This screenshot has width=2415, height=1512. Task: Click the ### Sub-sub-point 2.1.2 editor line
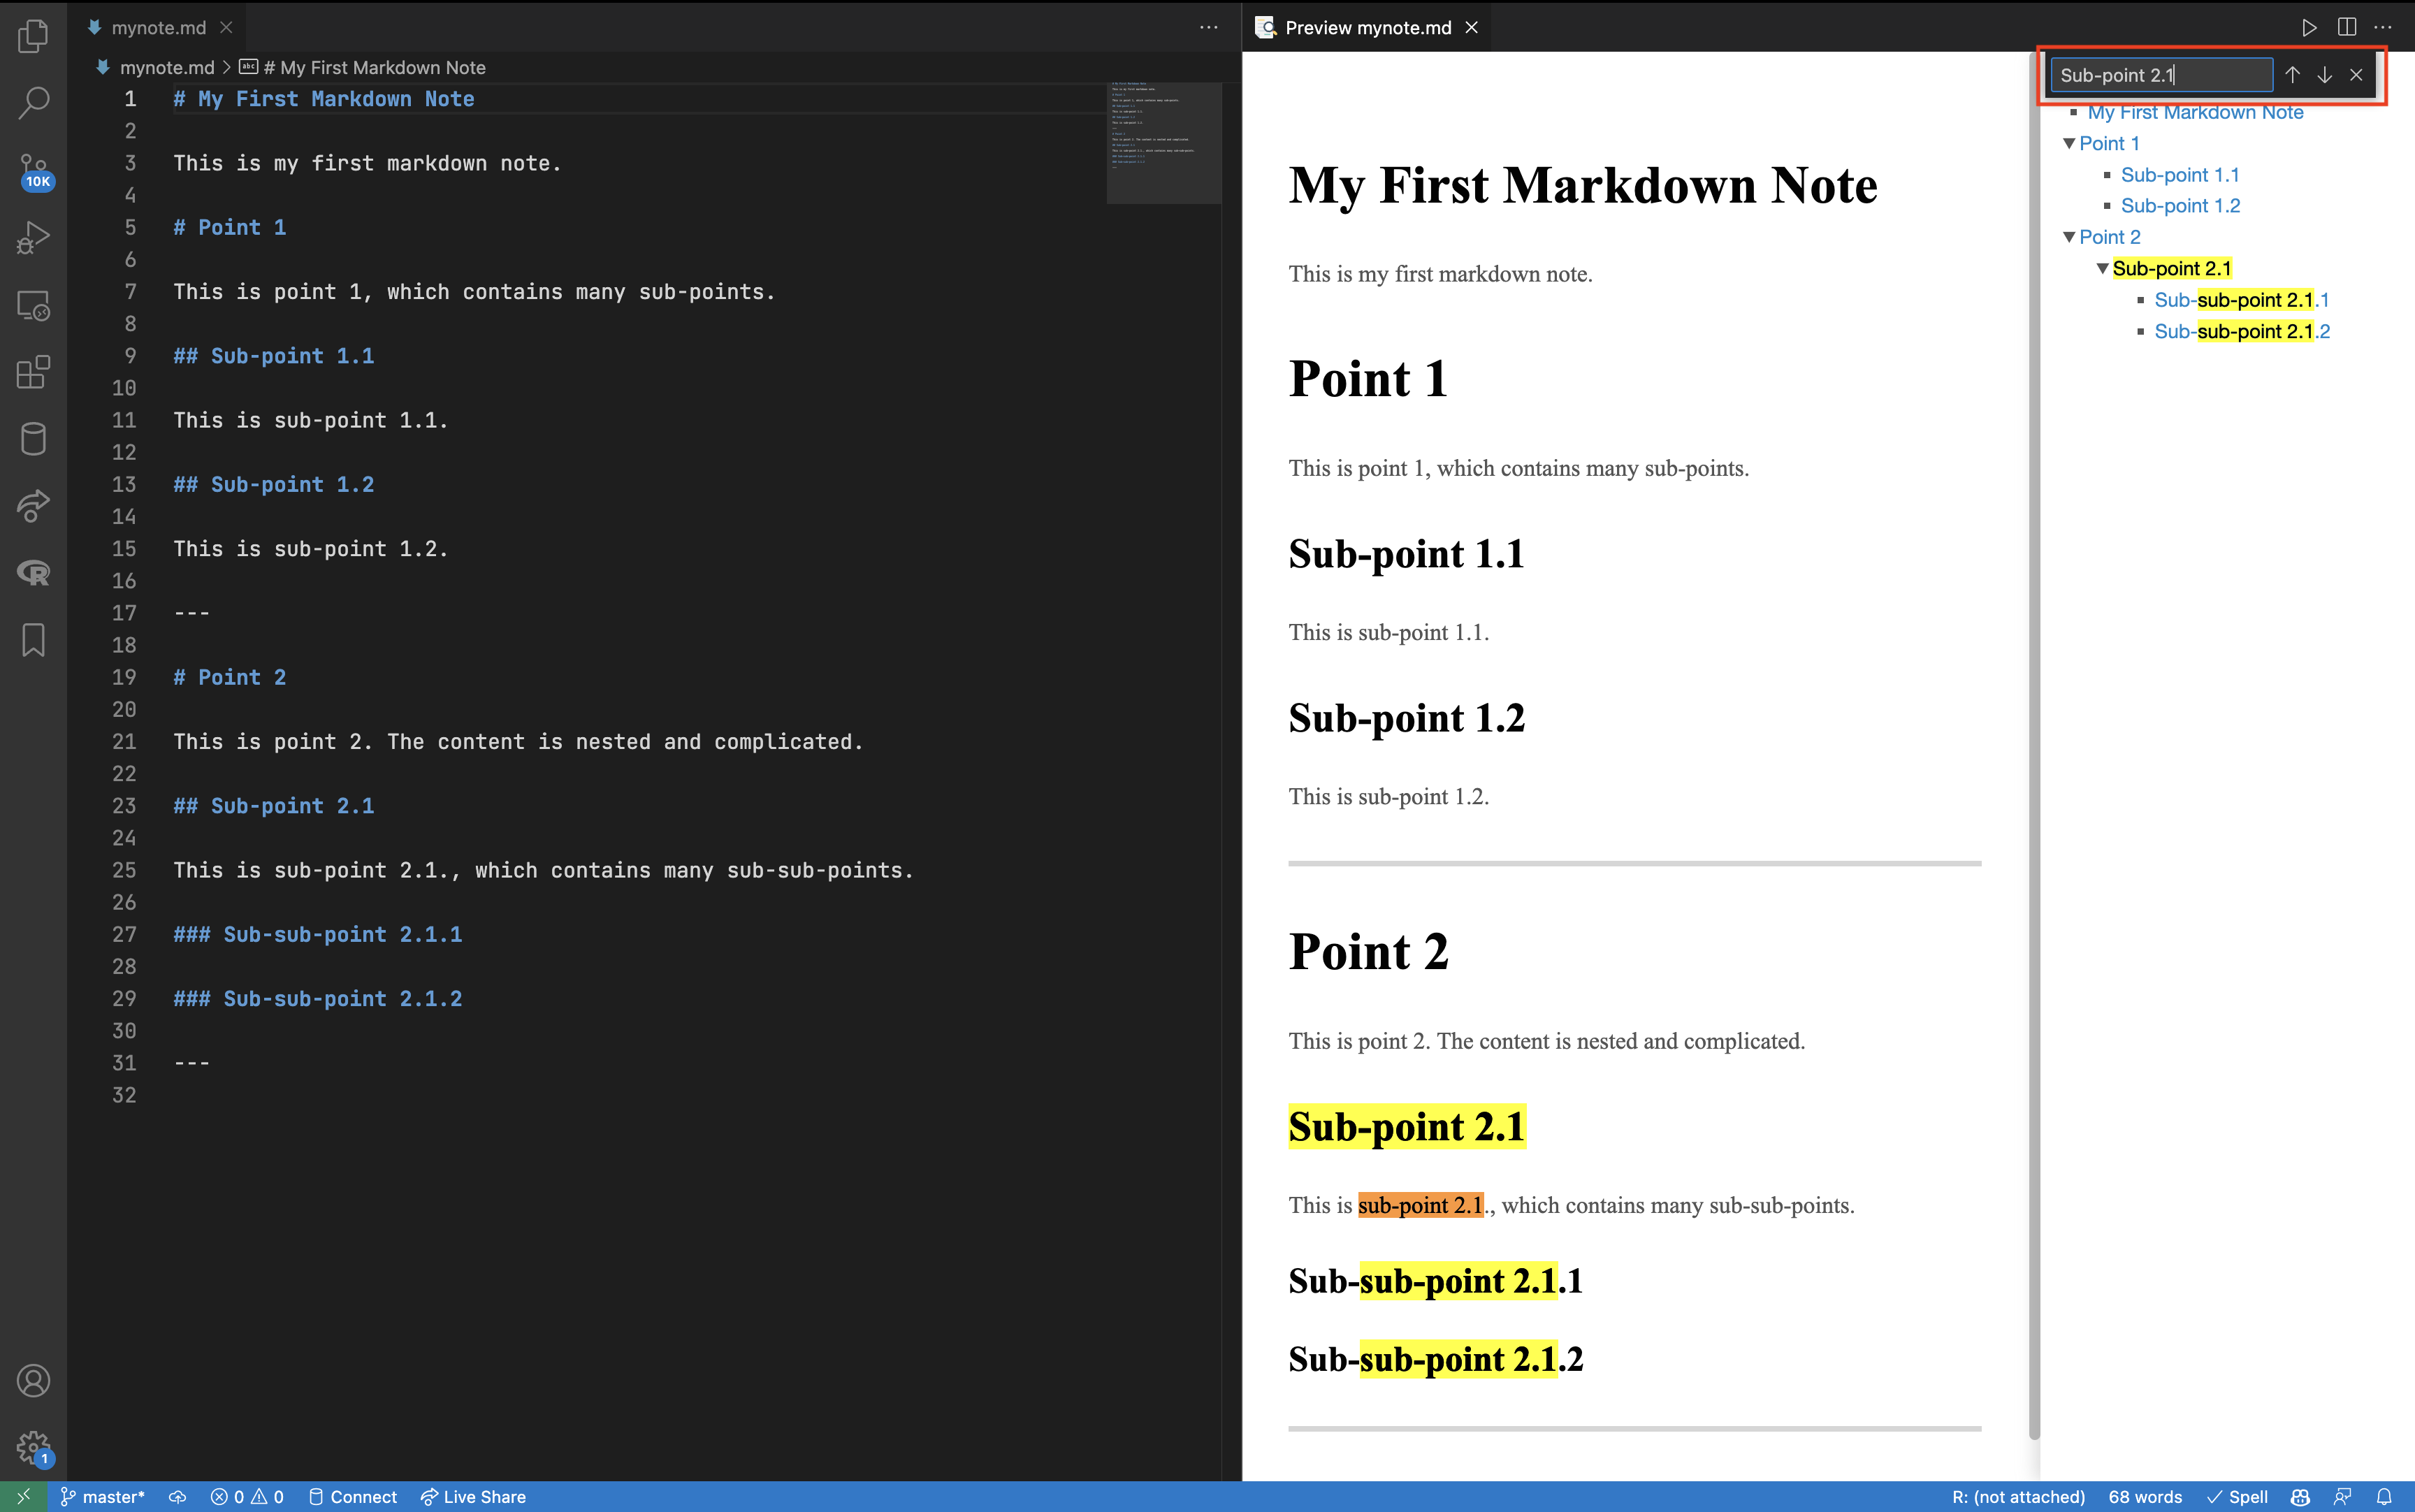pos(318,999)
